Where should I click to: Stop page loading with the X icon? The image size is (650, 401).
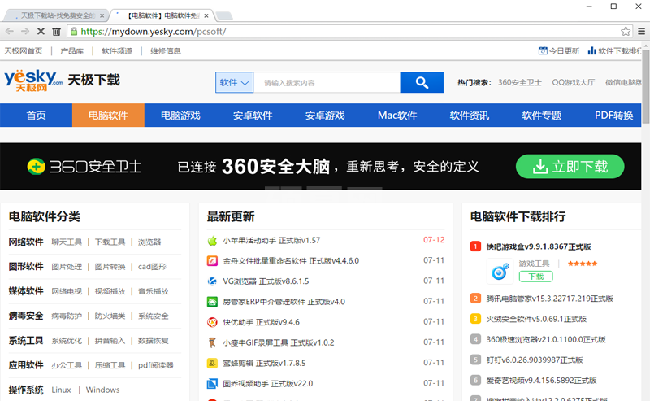(x=41, y=32)
